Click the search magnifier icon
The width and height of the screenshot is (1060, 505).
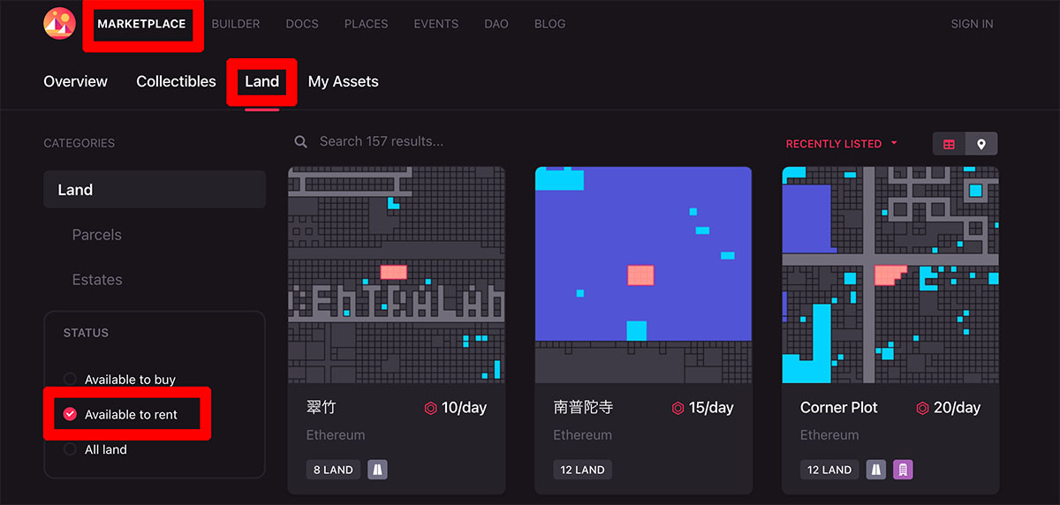(x=301, y=141)
